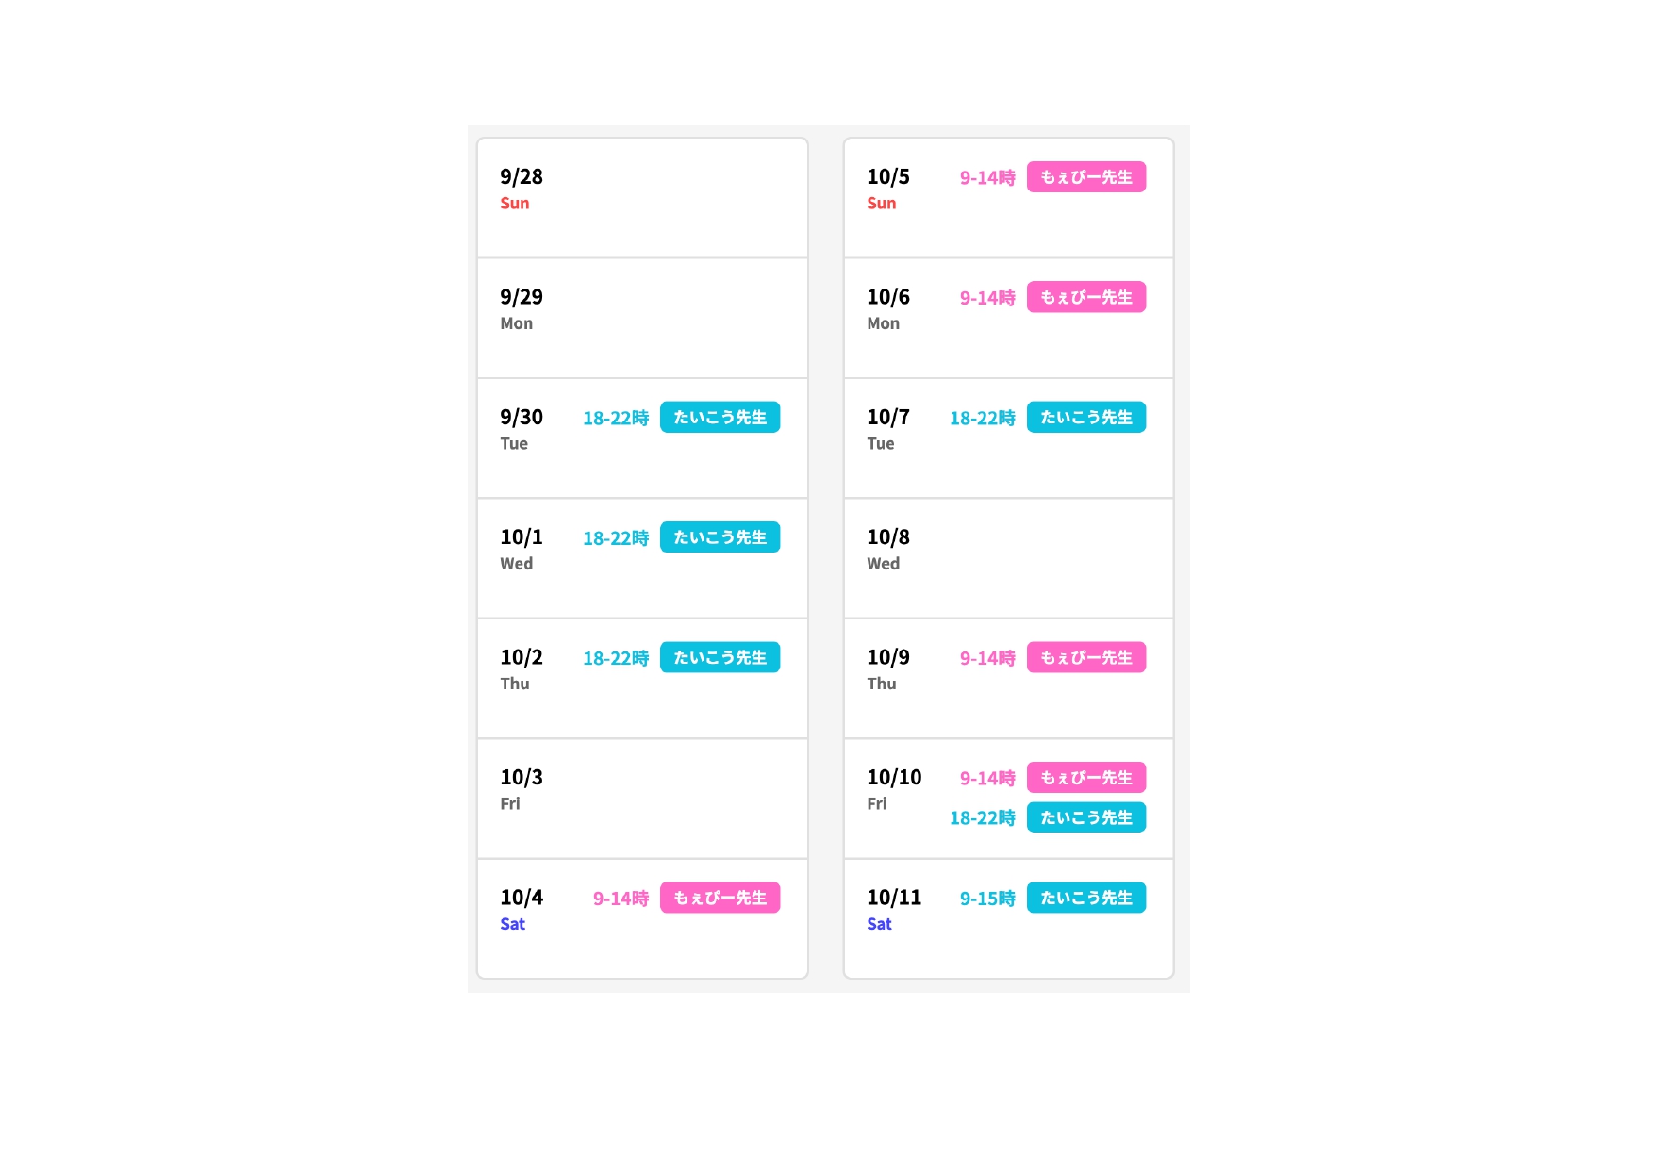Click the 18-22時 time on 9/30
The height and width of the screenshot is (1171, 1656).
tap(616, 418)
